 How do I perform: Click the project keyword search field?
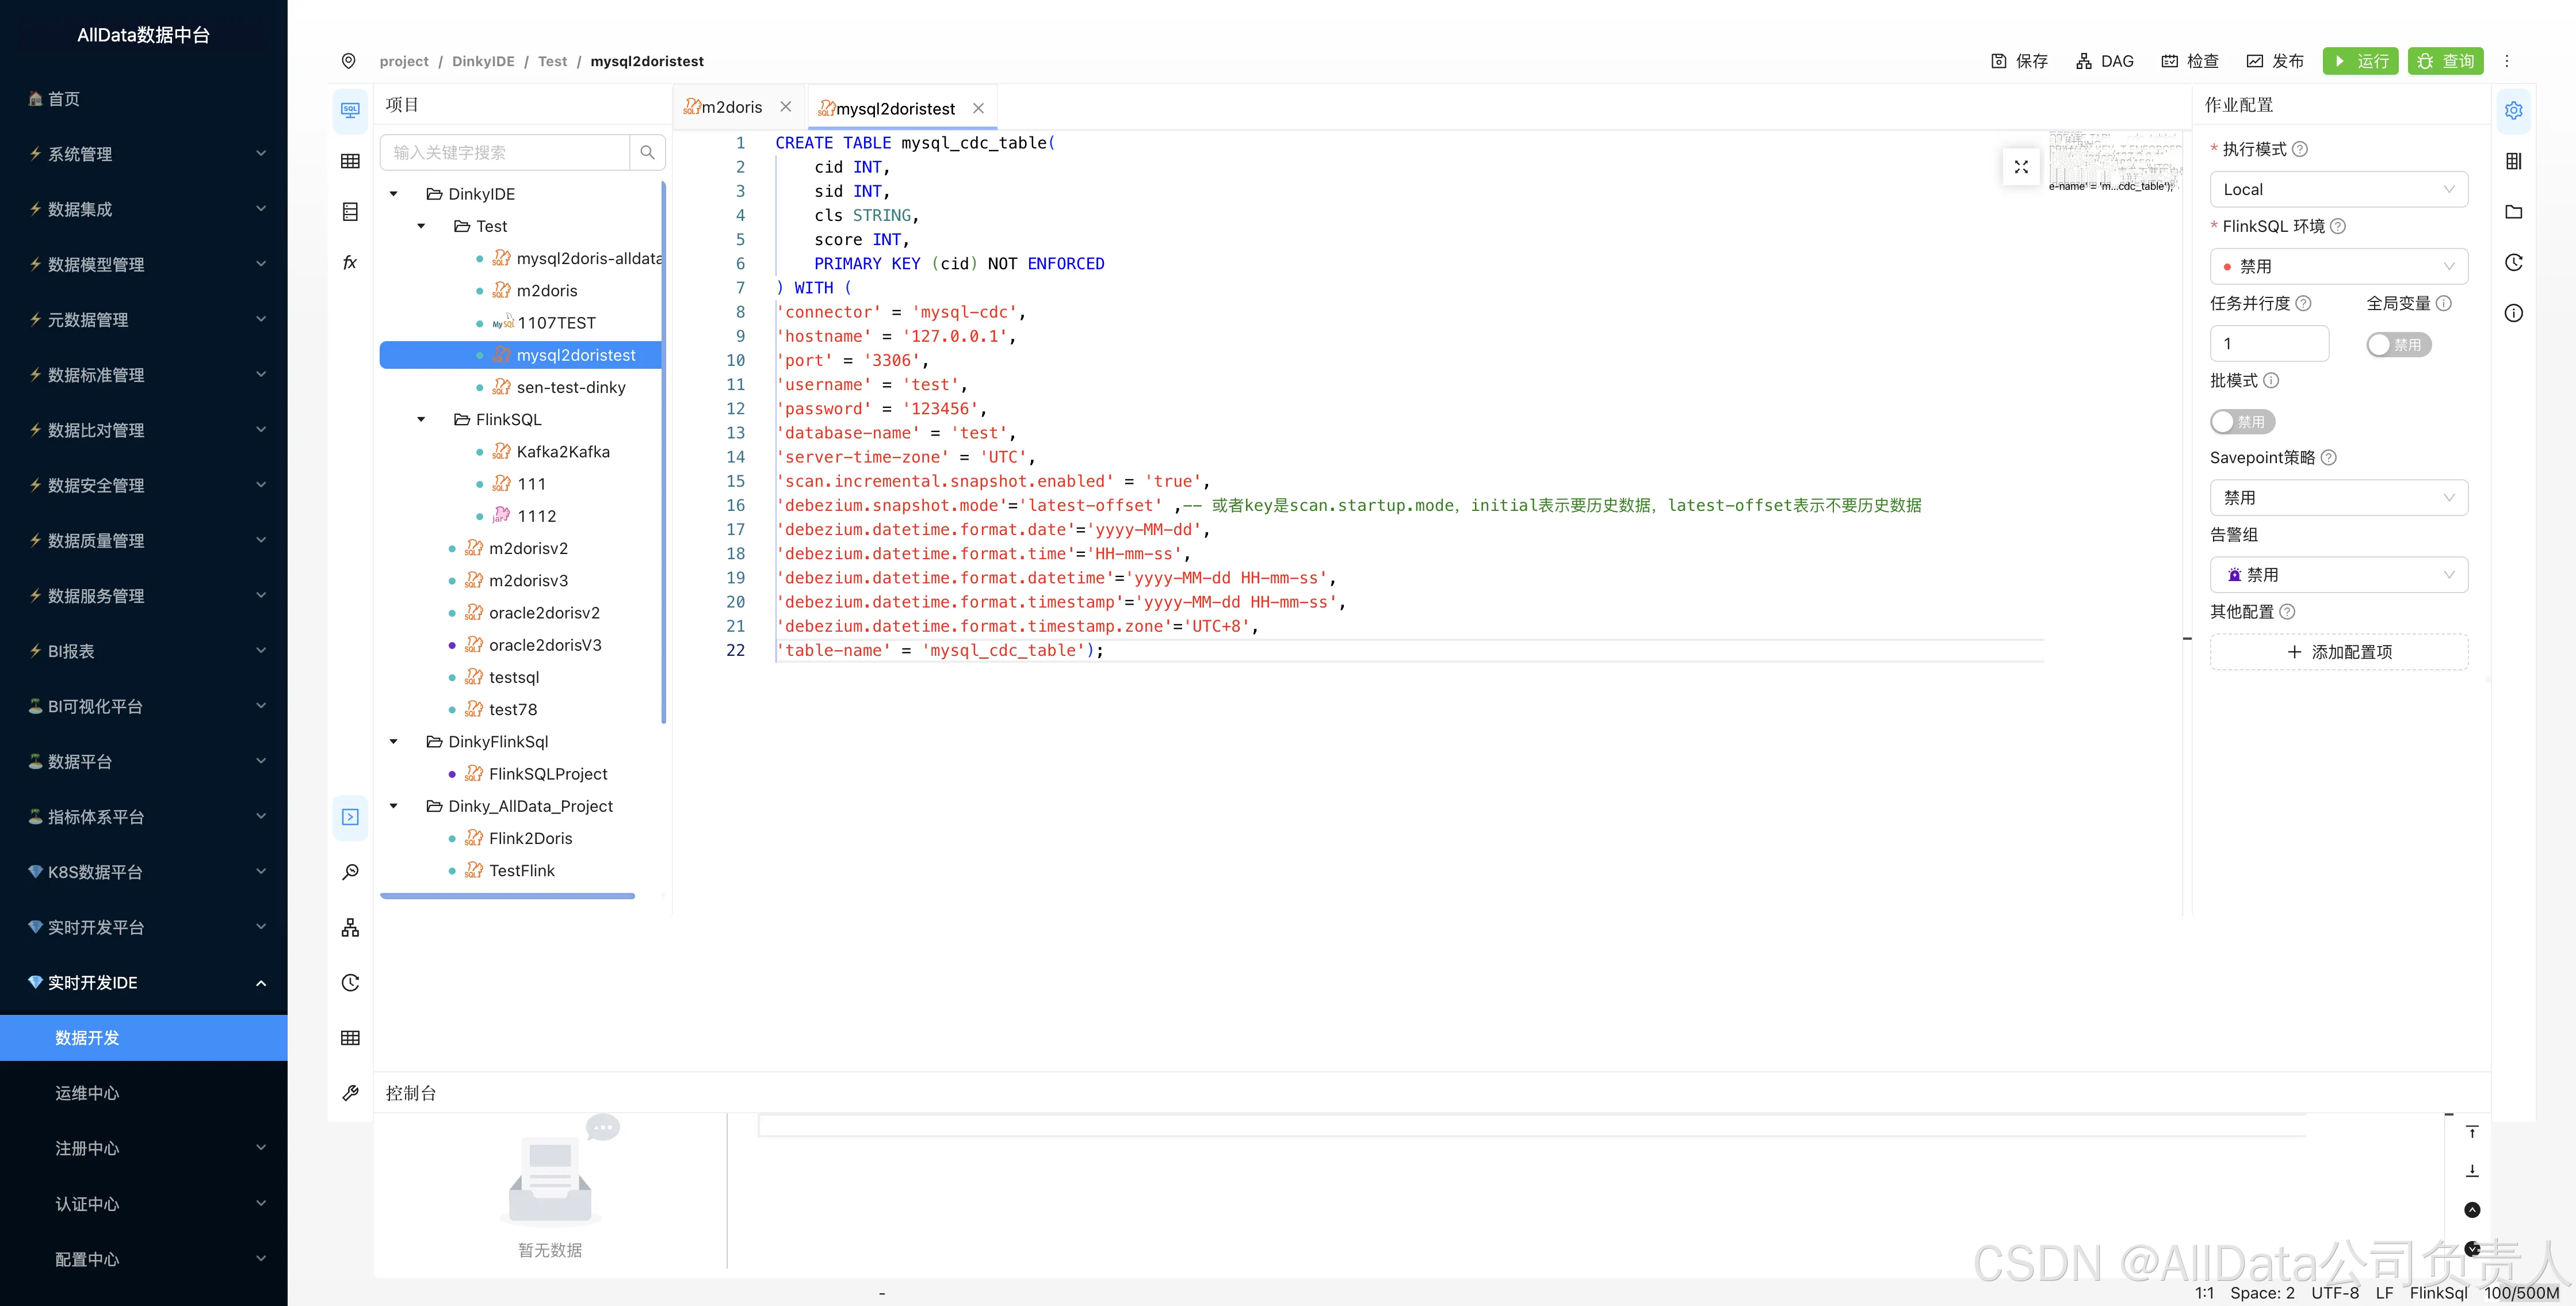[x=505, y=153]
